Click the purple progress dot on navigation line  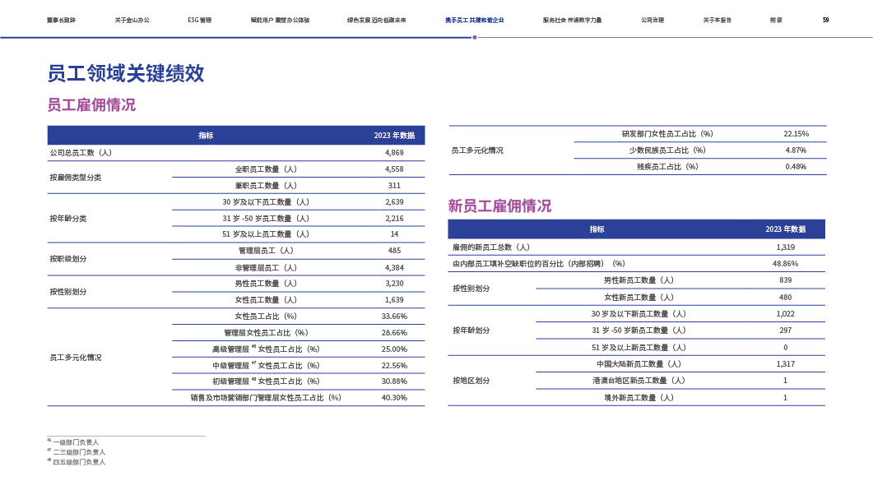(x=475, y=37)
